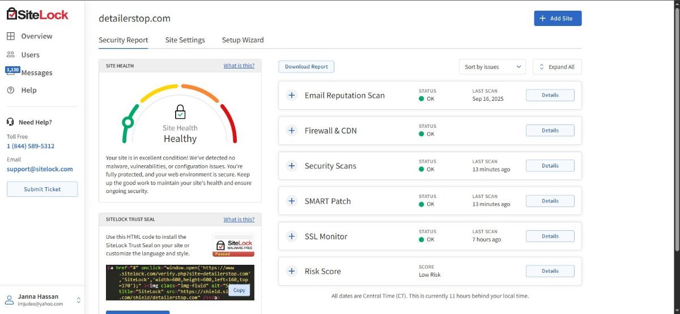This screenshot has height=314, width=680.
Task: Switch to the Security Report tab
Action: (x=124, y=40)
